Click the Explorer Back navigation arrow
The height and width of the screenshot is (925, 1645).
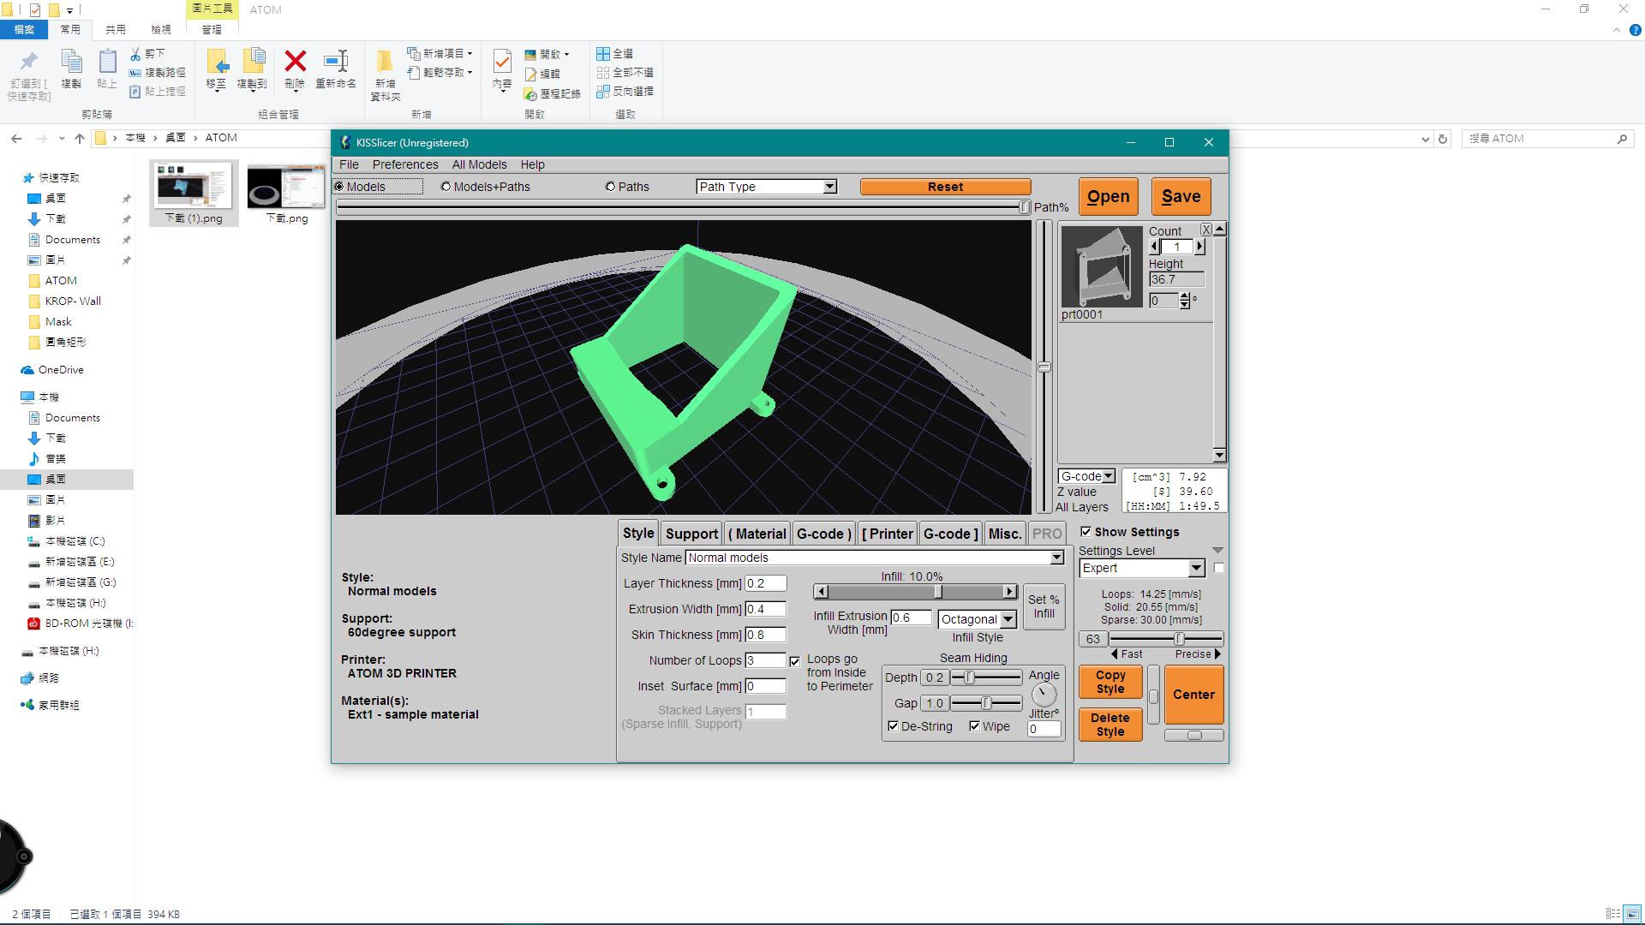16,138
